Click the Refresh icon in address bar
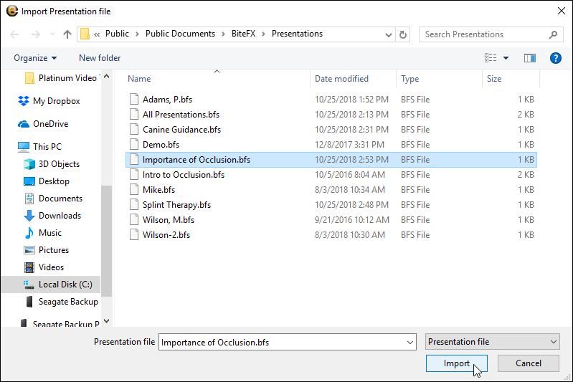The image size is (573, 382). [403, 34]
